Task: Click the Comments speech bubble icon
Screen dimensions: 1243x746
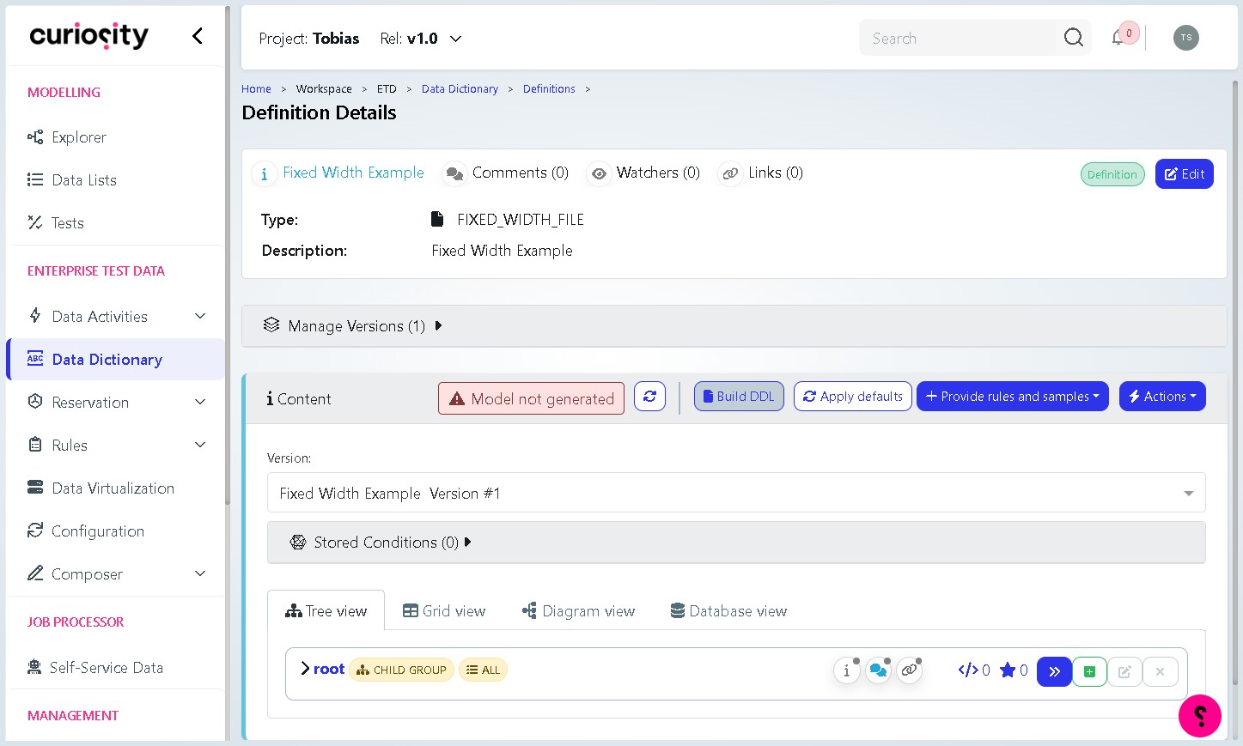Action: 454,174
